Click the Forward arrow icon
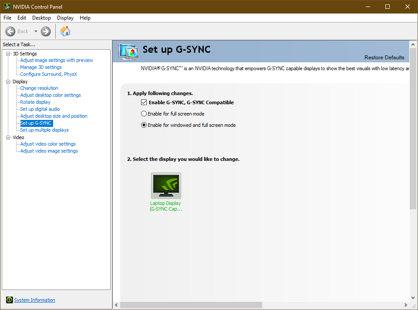418x310 pixels. (46, 31)
